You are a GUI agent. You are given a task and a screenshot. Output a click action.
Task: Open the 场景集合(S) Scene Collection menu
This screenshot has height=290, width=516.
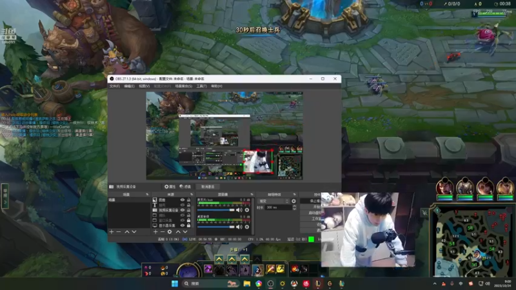tap(184, 86)
